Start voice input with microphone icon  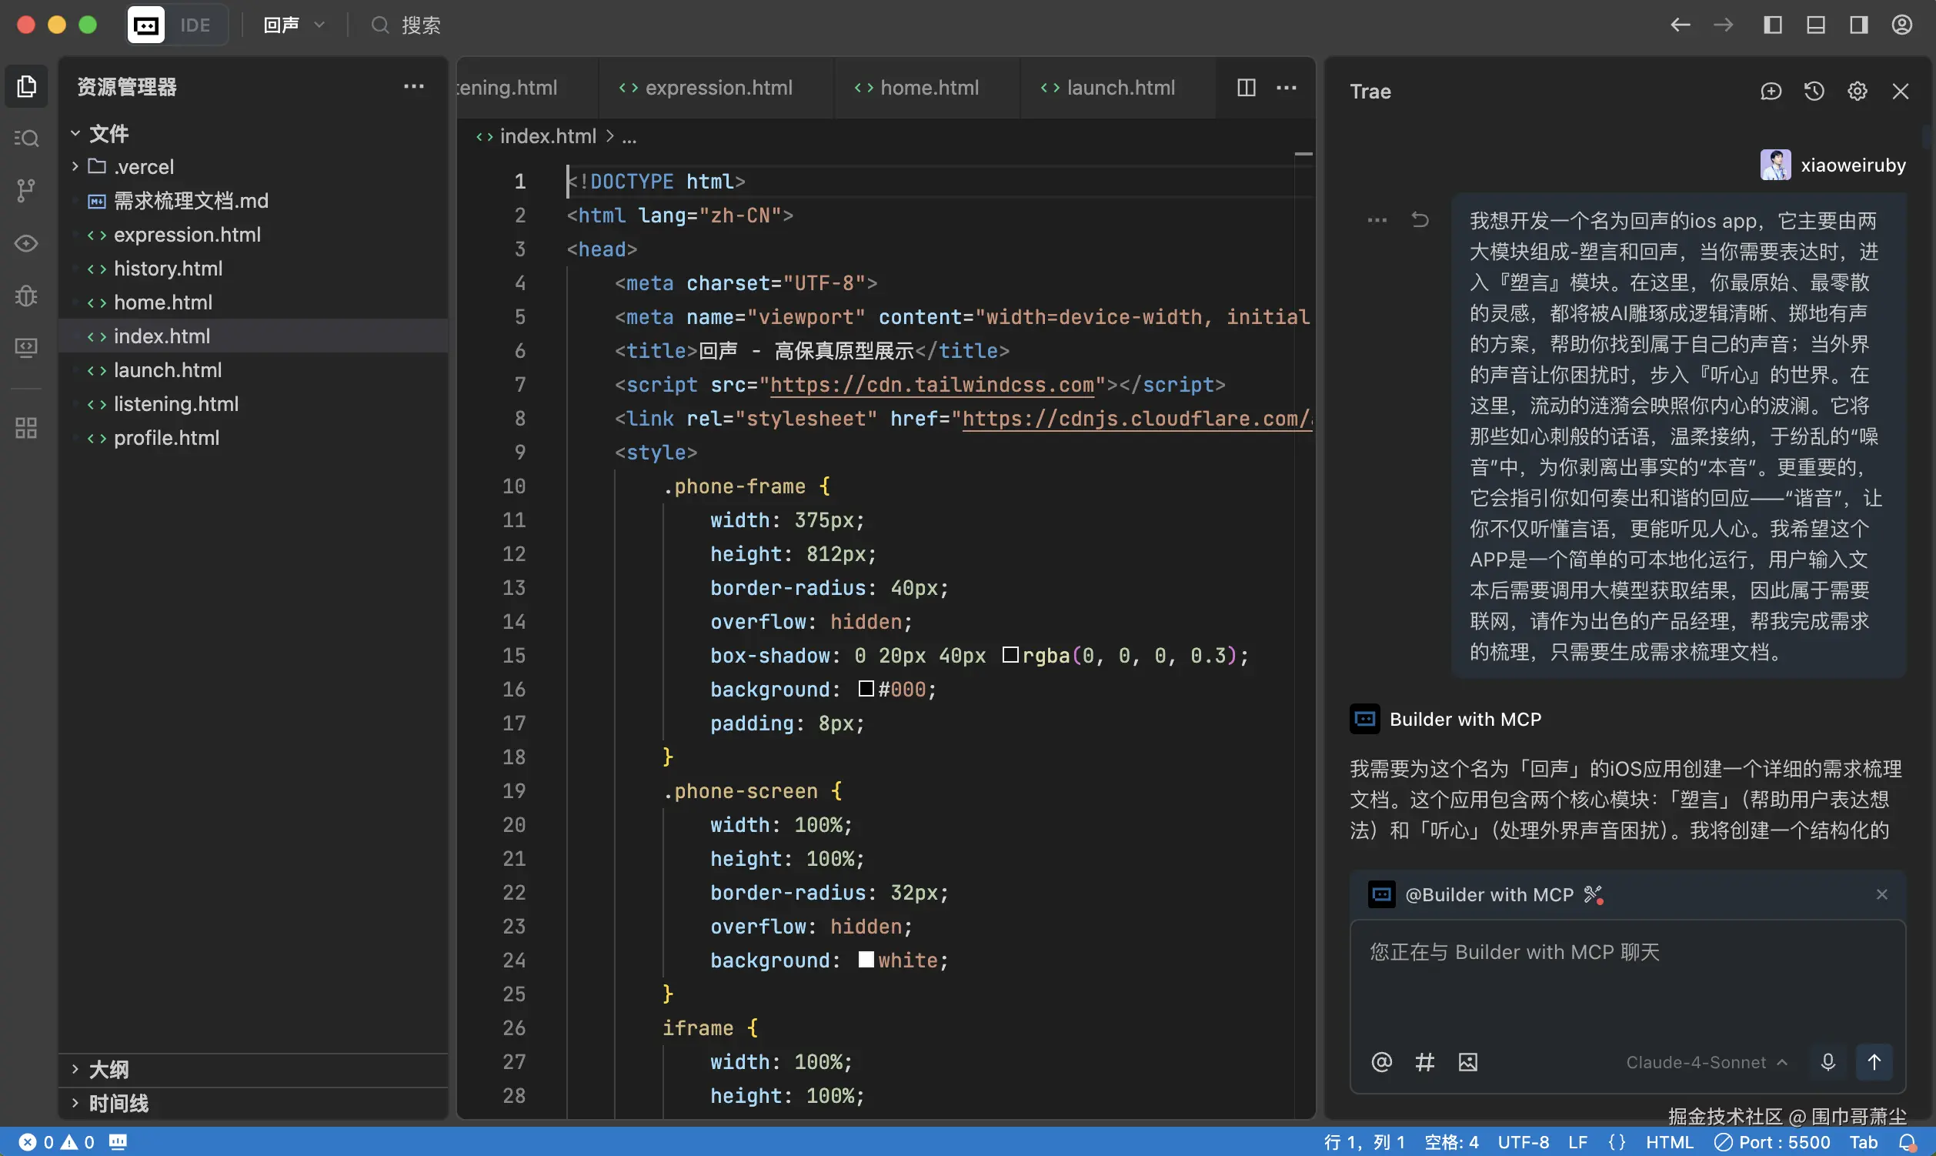pyautogui.click(x=1828, y=1061)
